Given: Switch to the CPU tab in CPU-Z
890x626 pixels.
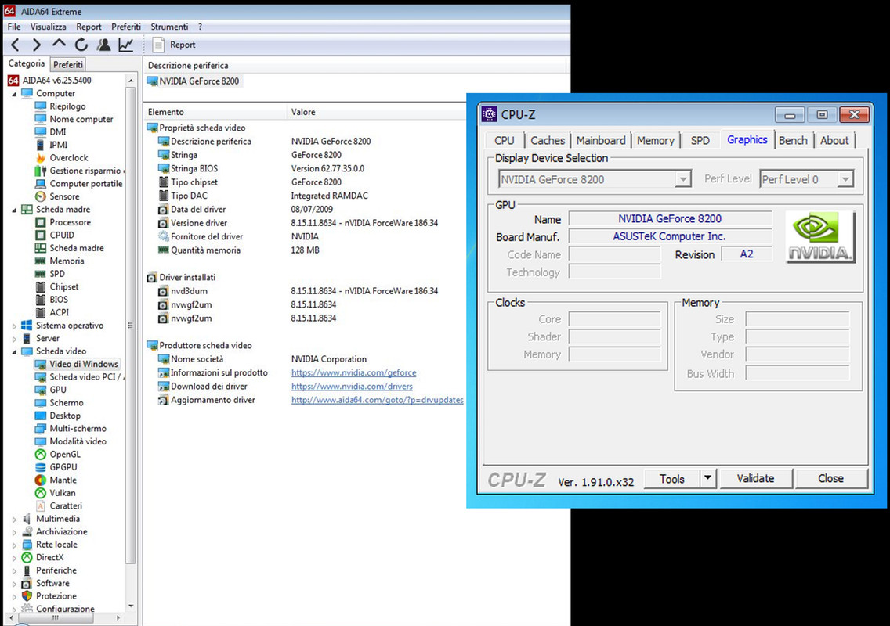Looking at the screenshot, I should pyautogui.click(x=504, y=140).
